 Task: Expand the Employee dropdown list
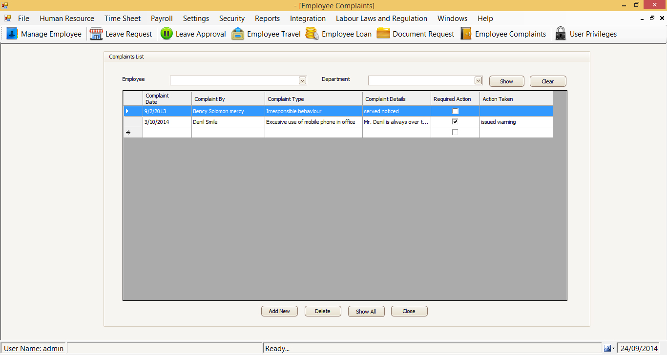click(x=302, y=80)
